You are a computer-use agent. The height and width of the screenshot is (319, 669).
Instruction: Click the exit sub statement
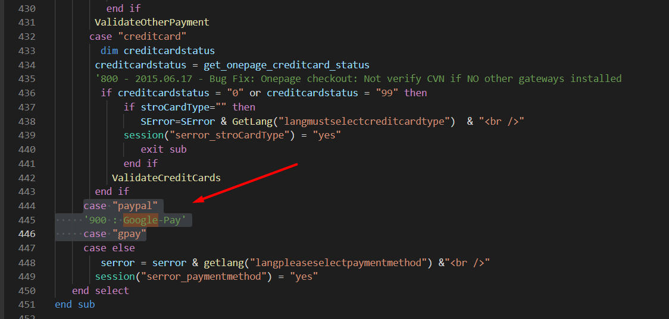(164, 150)
